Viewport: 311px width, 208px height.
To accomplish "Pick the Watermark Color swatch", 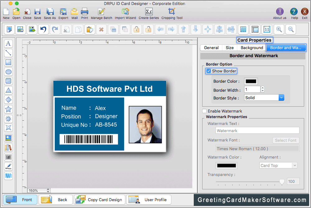I will pos(226,166).
